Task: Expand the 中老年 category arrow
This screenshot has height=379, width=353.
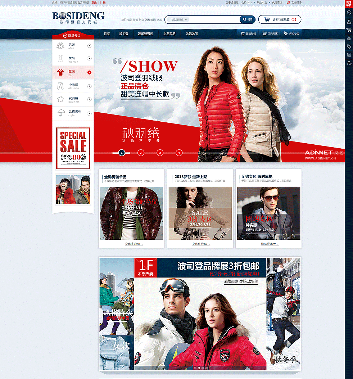Action: pos(89,86)
